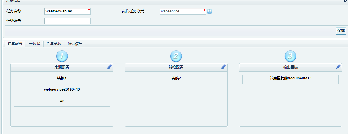Select the ws source item
The height and width of the screenshot is (134, 348).
[62, 102]
